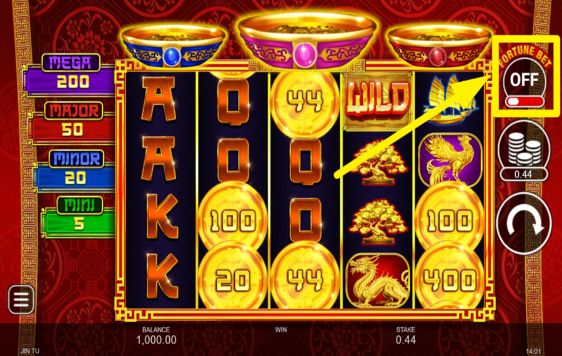Open the hamburger menu
The image size is (562, 356).
point(21,300)
